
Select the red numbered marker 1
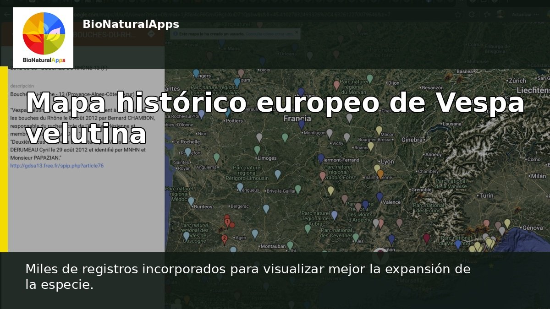pos(228,223)
